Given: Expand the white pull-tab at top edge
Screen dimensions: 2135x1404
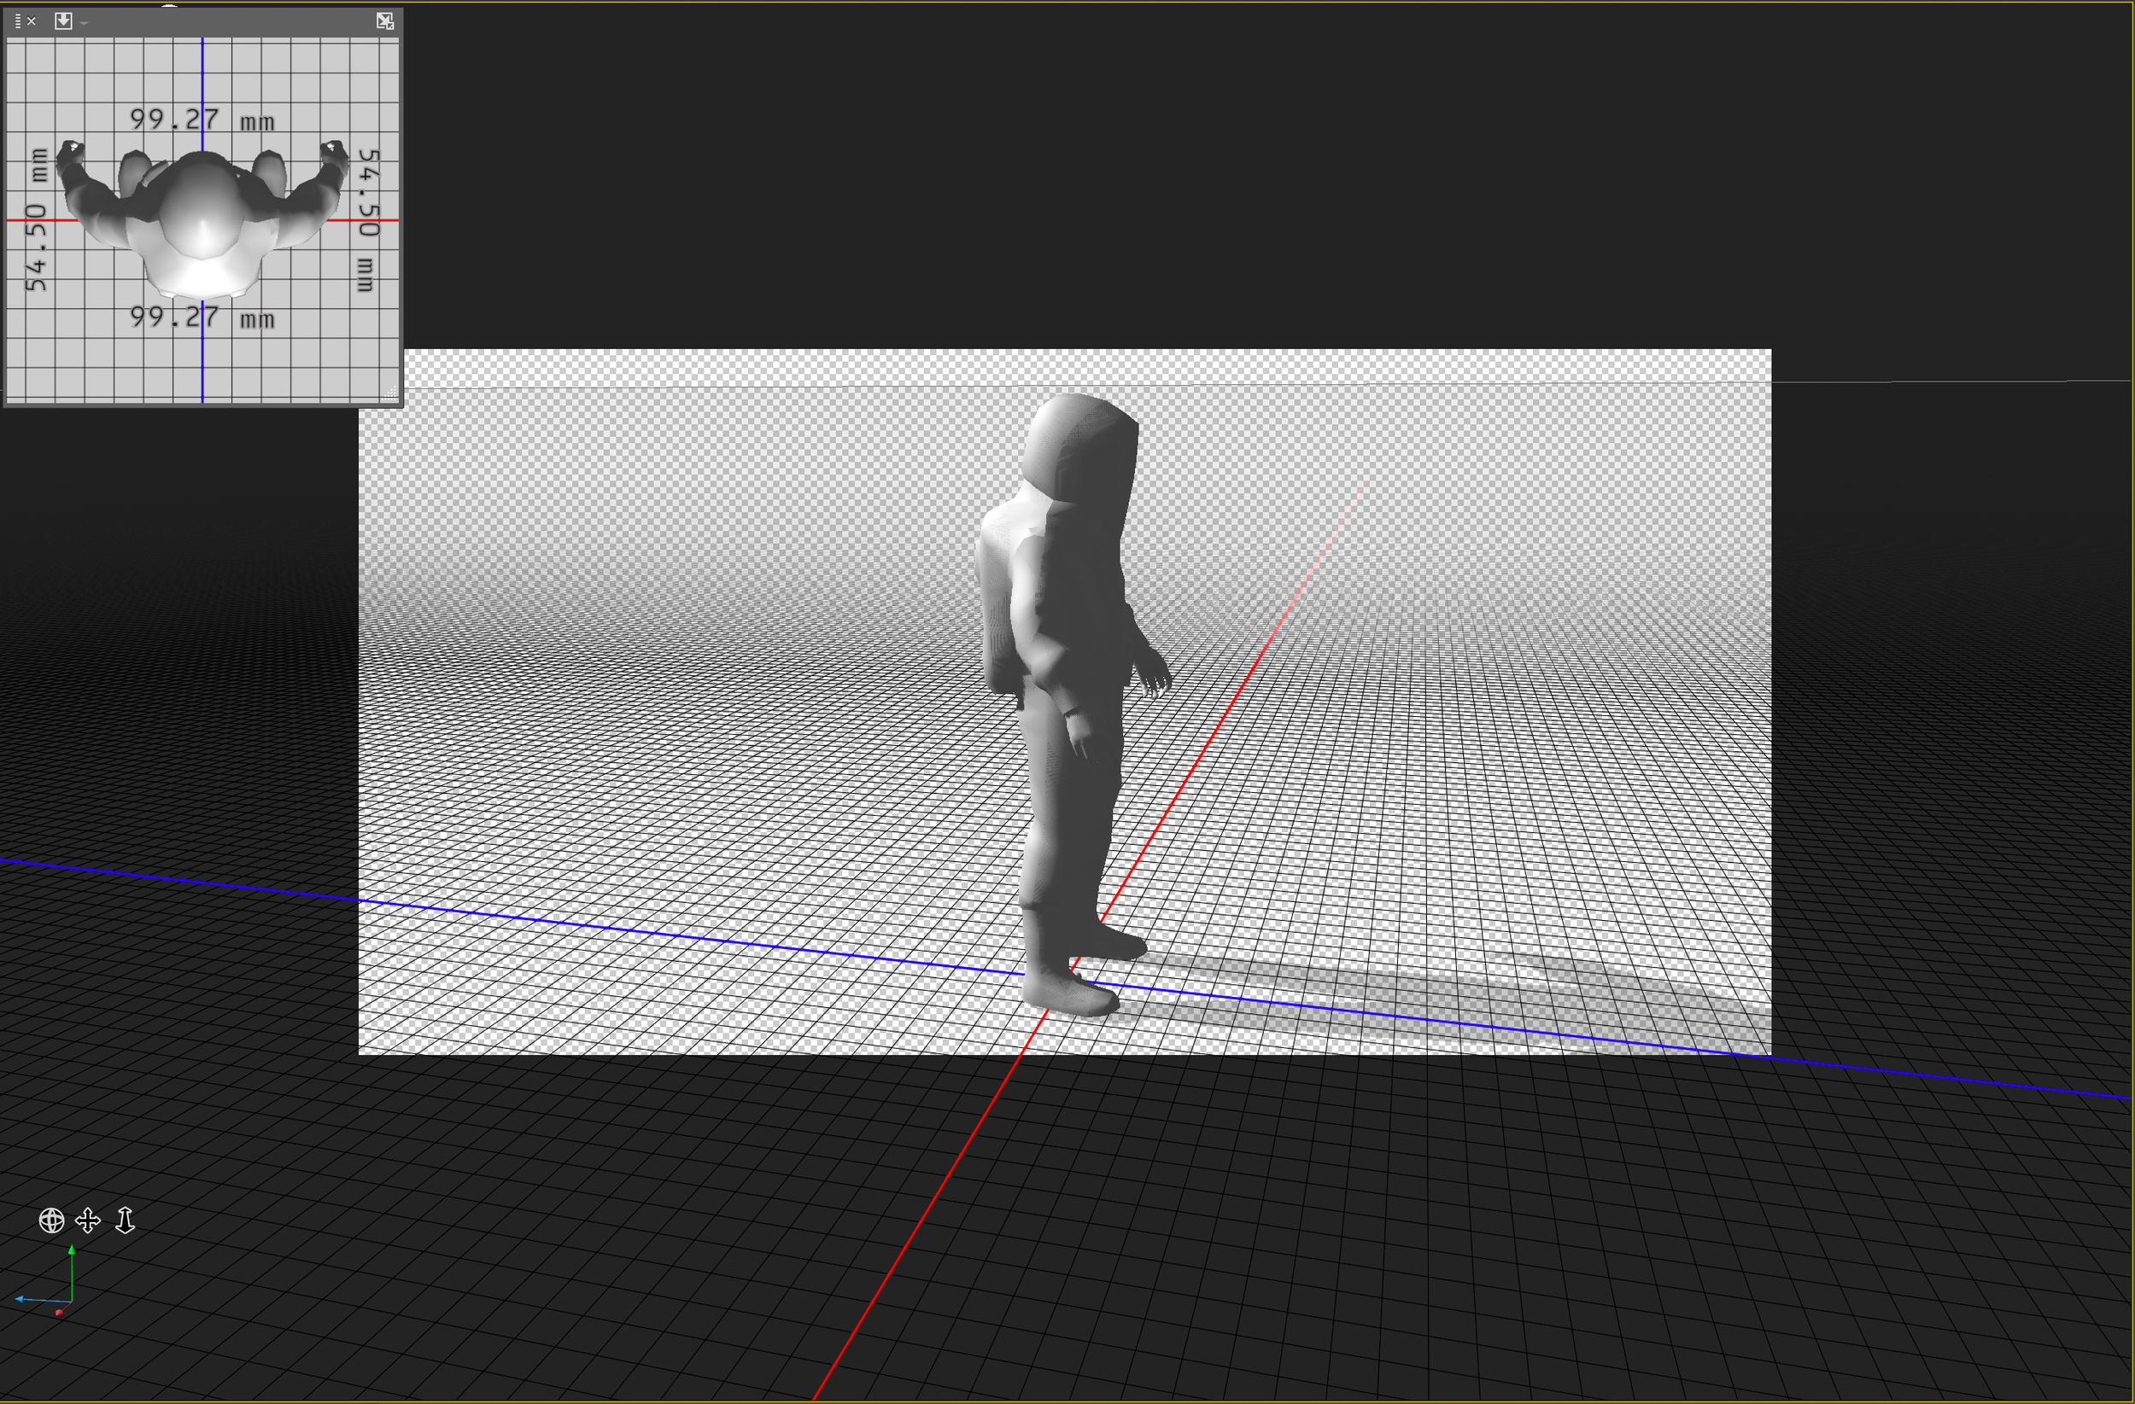Looking at the screenshot, I should 170,5.
